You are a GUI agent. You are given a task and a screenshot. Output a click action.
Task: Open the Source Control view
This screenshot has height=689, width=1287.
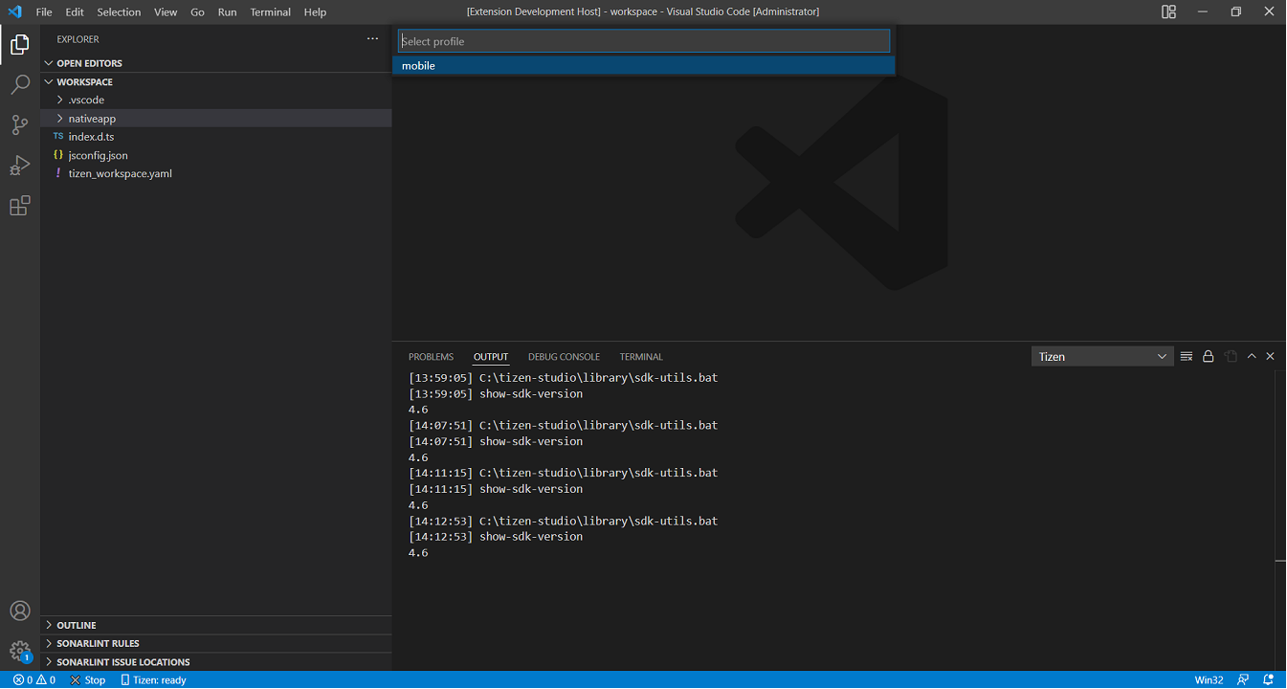pyautogui.click(x=20, y=125)
